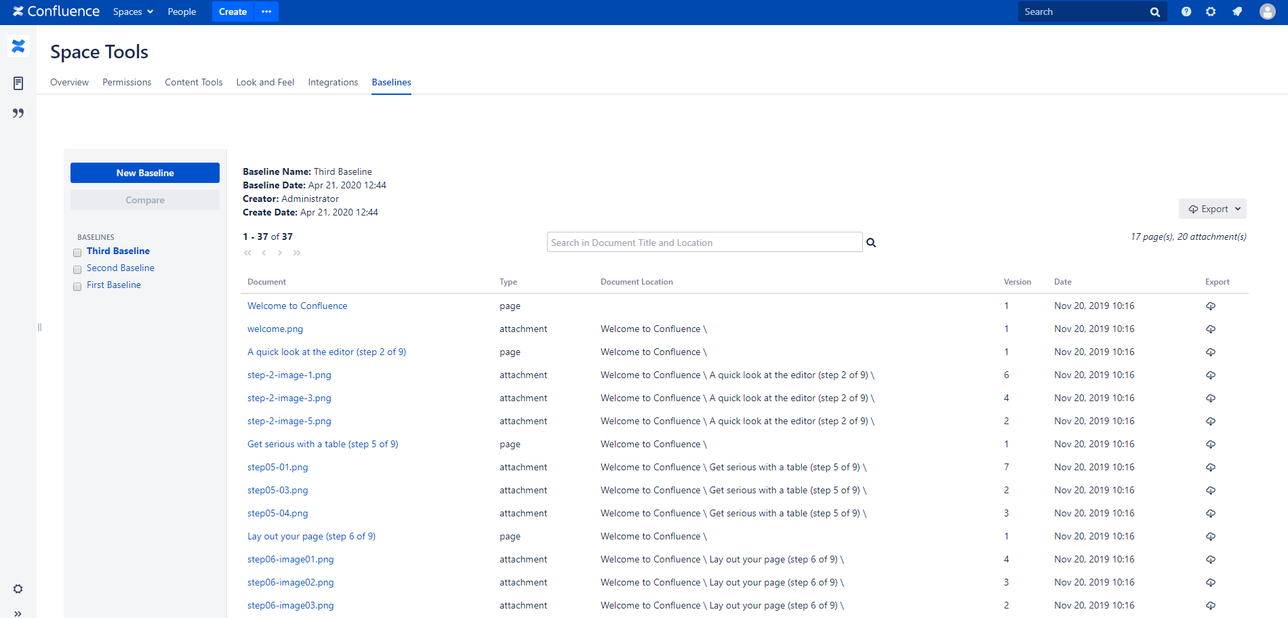Click the notifications icon in top bar

[x=1237, y=12]
